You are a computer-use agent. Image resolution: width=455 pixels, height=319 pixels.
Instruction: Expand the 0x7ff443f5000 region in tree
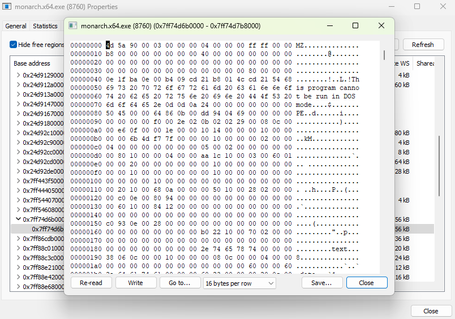click(18, 180)
